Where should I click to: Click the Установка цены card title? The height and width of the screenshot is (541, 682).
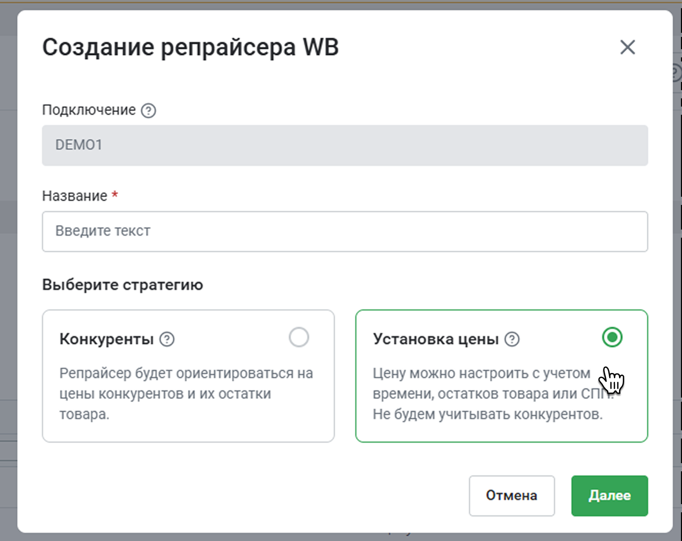435,339
